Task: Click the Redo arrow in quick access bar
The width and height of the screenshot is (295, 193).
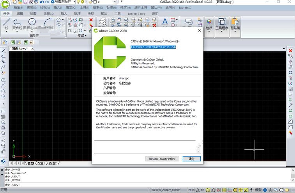Action: 47,2
